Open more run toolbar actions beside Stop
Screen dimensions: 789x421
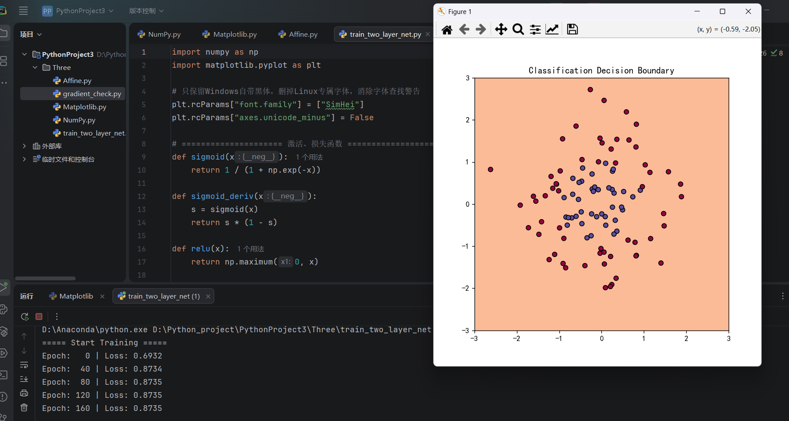pos(57,317)
